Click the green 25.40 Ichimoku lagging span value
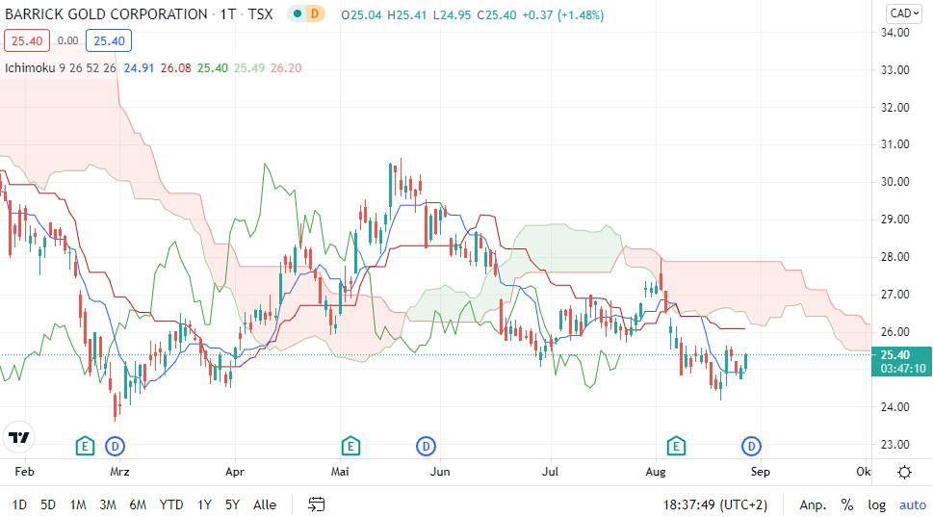Viewport: 933px width, 517px height. 213,67
